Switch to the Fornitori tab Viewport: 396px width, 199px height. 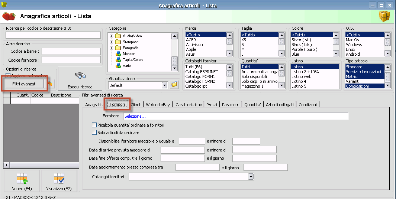pyautogui.click(x=117, y=104)
